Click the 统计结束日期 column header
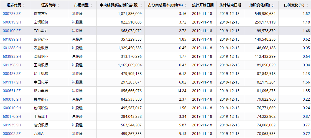311x138 pixels. (230, 5)
